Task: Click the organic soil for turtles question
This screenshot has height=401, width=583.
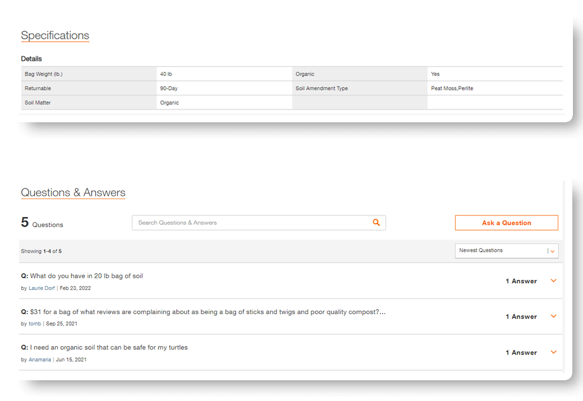Action: [x=104, y=347]
